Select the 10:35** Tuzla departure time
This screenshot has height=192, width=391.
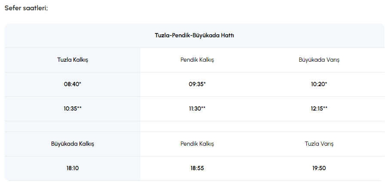(x=73, y=109)
